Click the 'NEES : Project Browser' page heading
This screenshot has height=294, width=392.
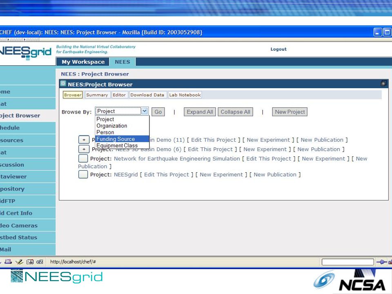coord(95,74)
